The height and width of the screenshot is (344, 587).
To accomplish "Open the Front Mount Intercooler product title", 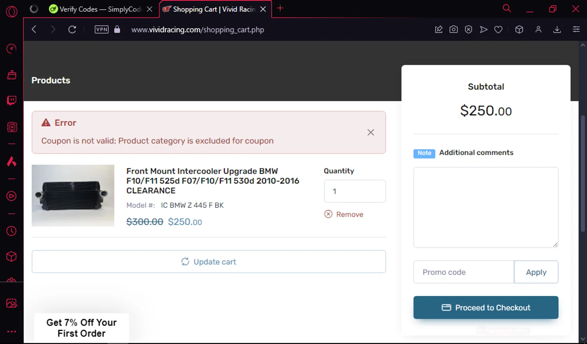I will click(x=212, y=181).
